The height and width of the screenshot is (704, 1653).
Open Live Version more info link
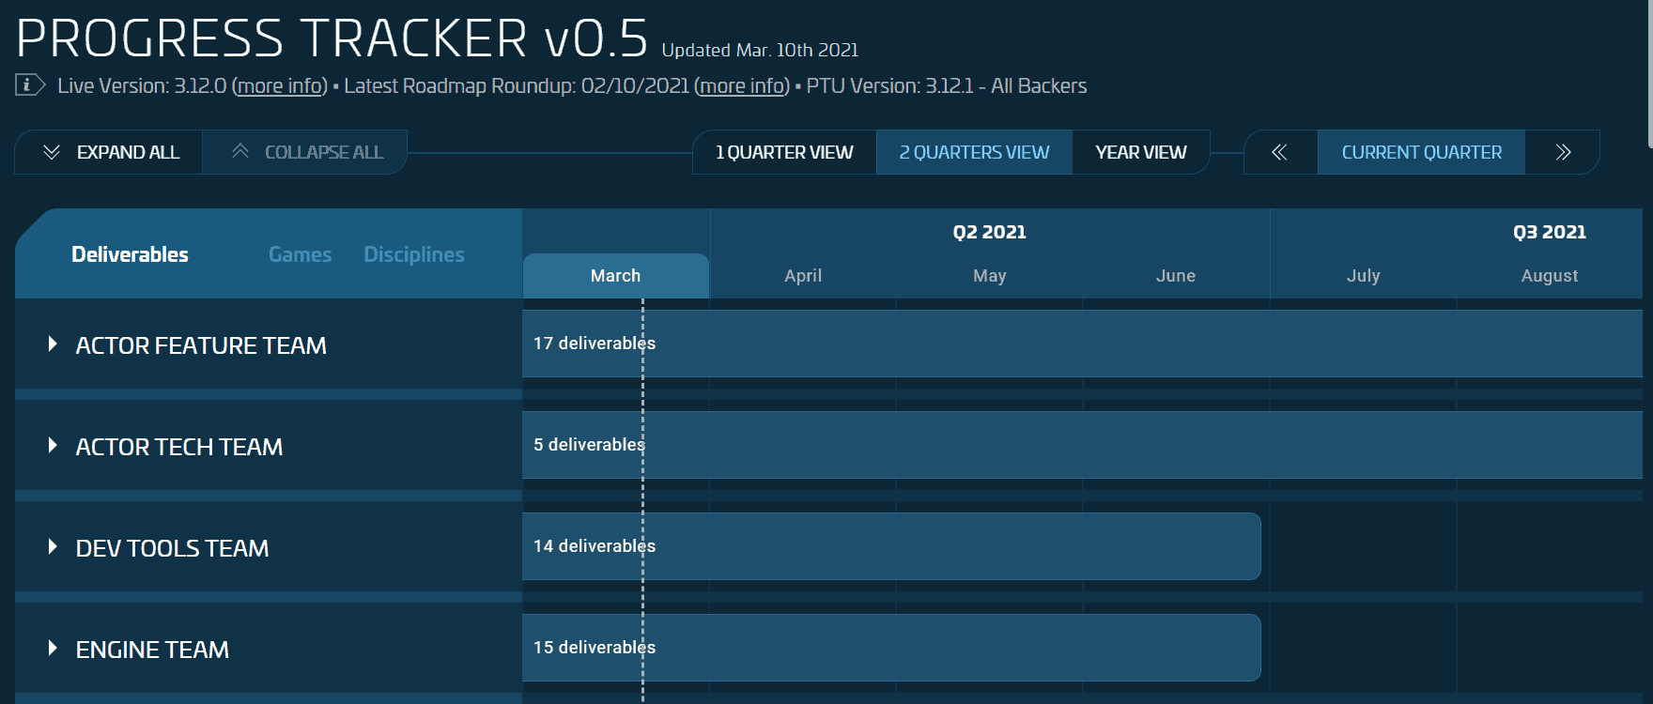[x=281, y=86]
